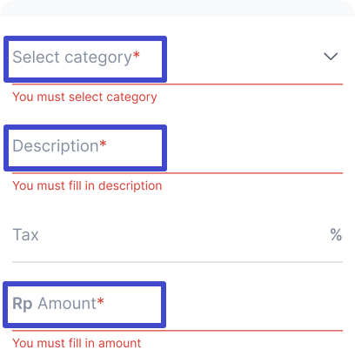This screenshot has height=363, width=355.
Task: Click the 'You must fill in amount' error
Action: tap(77, 343)
